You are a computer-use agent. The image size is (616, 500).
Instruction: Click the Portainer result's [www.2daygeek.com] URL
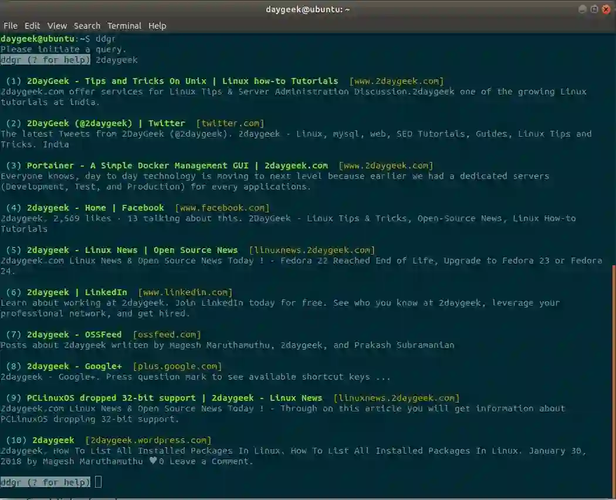(386, 165)
